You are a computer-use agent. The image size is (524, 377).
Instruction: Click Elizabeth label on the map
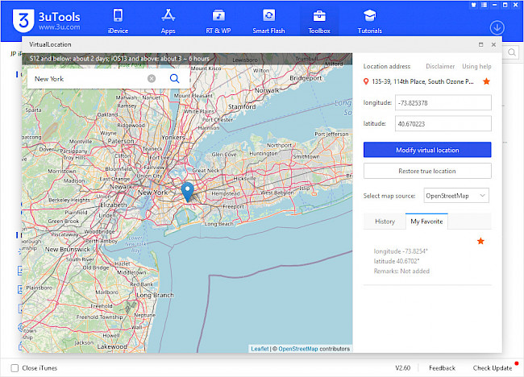pos(114,205)
